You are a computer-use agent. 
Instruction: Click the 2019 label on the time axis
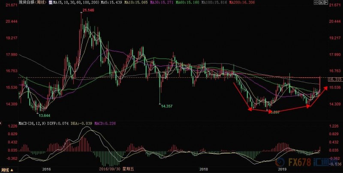tap(282, 169)
